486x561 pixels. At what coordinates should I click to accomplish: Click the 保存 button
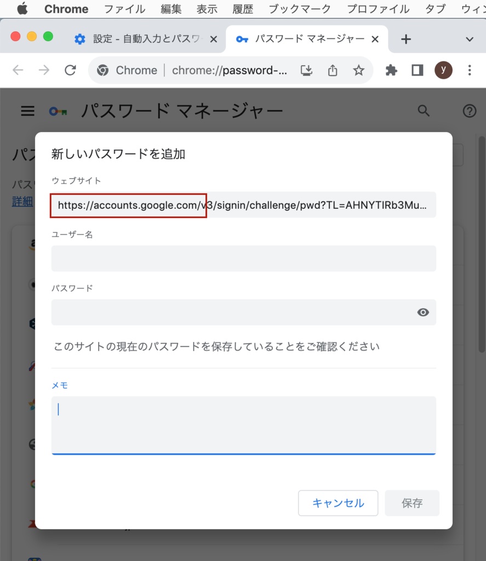coord(412,503)
